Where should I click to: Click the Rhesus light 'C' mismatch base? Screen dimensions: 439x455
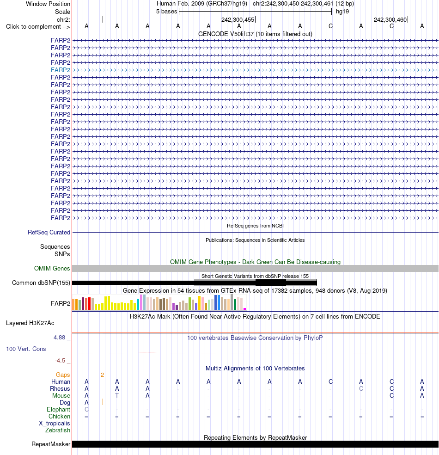click(x=361, y=388)
